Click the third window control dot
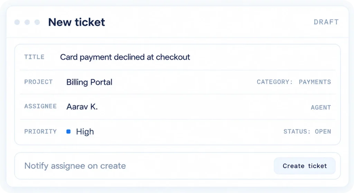 coord(37,22)
